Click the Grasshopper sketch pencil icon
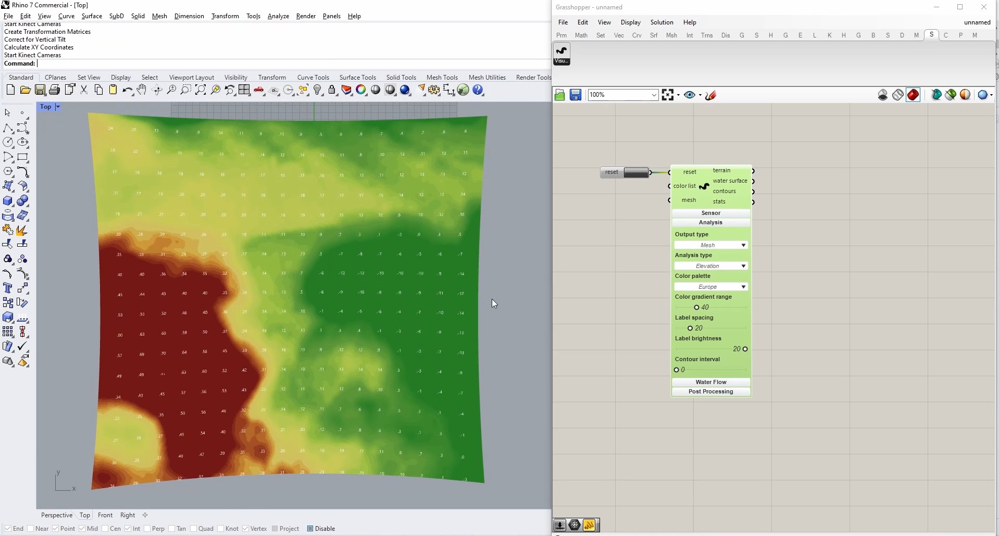999x536 pixels. pyautogui.click(x=711, y=95)
